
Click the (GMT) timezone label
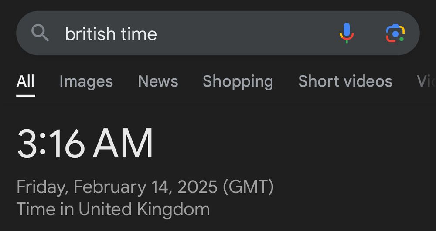pyautogui.click(x=248, y=187)
